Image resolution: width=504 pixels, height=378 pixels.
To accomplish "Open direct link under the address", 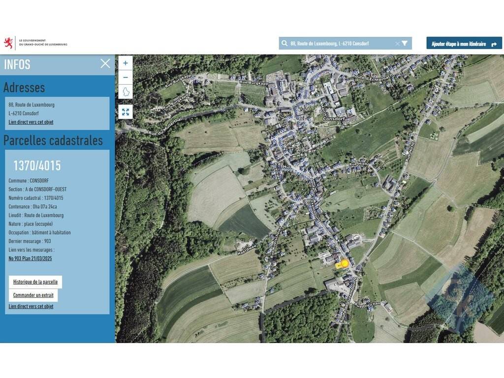I will tap(31, 122).
